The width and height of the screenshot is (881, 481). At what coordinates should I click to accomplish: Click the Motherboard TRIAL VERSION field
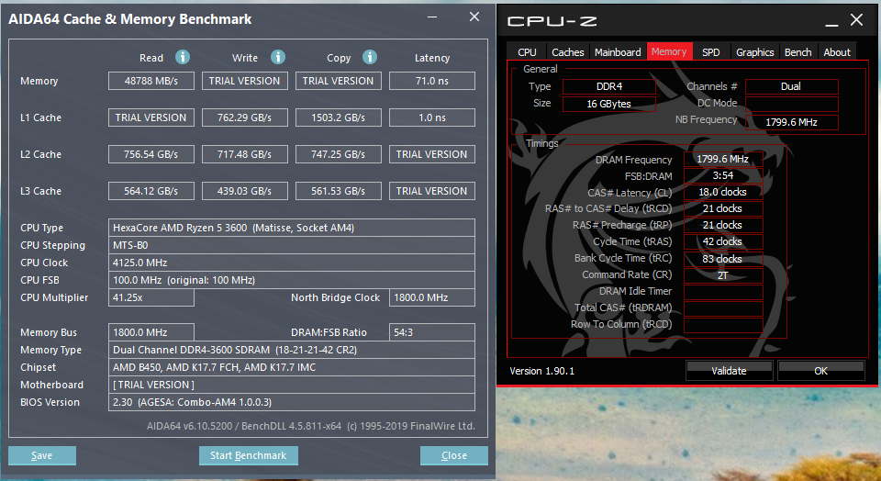[292, 385]
